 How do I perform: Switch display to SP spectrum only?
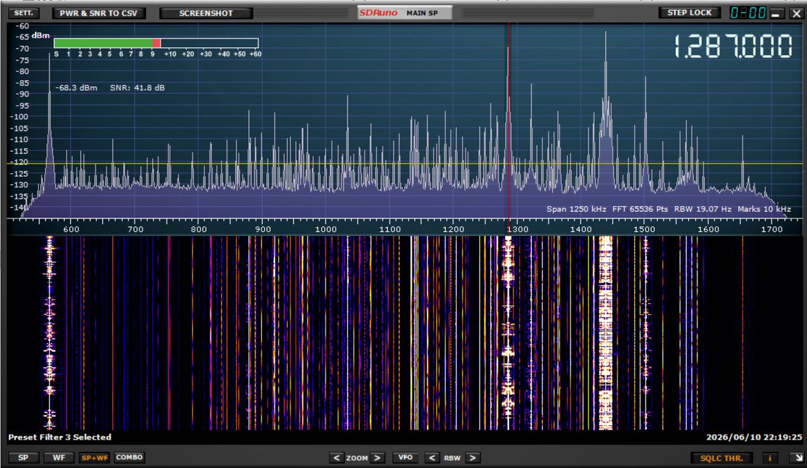pos(24,457)
